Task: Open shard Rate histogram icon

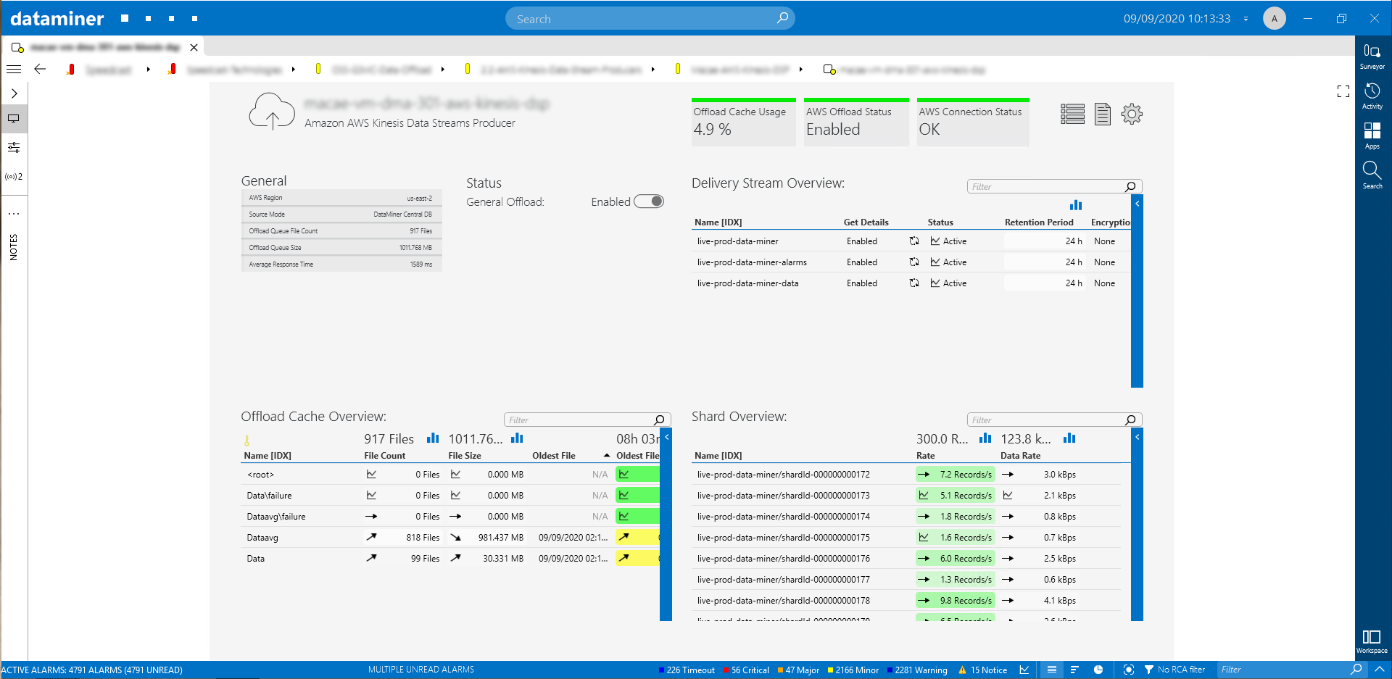Action: click(985, 438)
